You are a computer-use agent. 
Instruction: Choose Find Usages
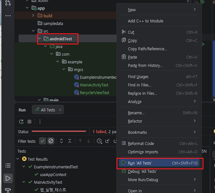pos(159,77)
